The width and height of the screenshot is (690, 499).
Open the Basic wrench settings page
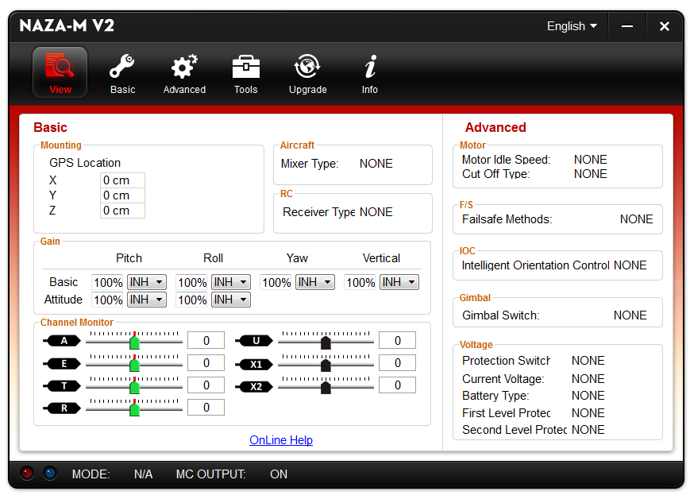tap(122, 72)
